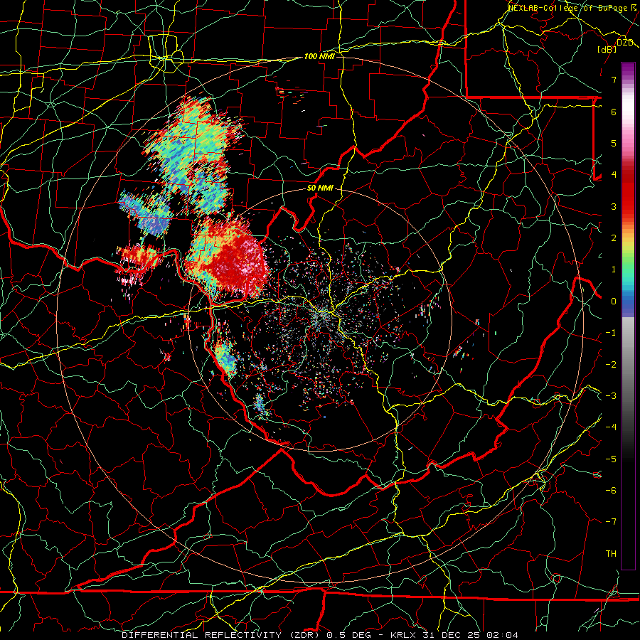640x640 pixels.
Task: Click the 2 value on the dB scale
Action: [614, 238]
